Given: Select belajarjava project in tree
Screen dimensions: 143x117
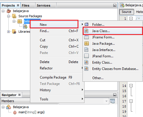Looking at the screenshot, I should coord(21,11).
